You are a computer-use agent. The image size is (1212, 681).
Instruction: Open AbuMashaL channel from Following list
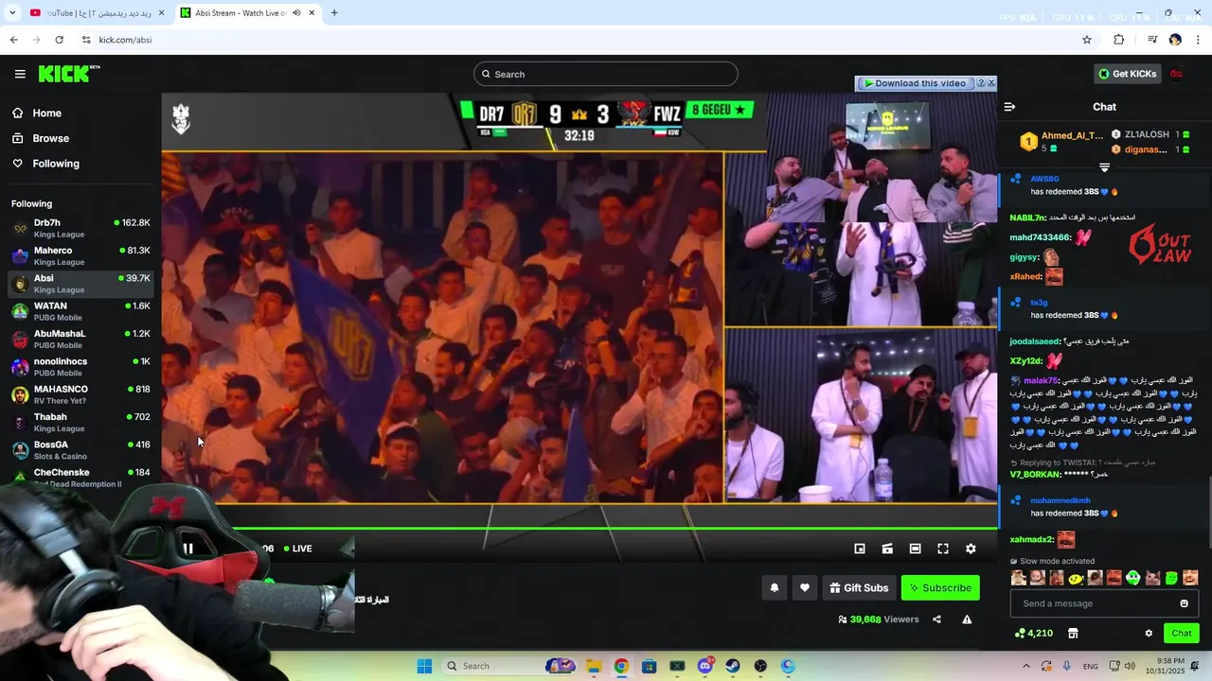tap(80, 339)
